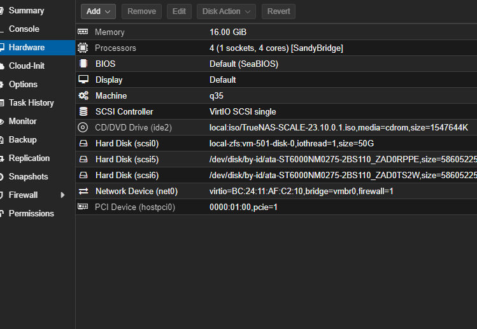The height and width of the screenshot is (329, 477).
Task: Click the BIOS chip icon
Action: [83, 64]
